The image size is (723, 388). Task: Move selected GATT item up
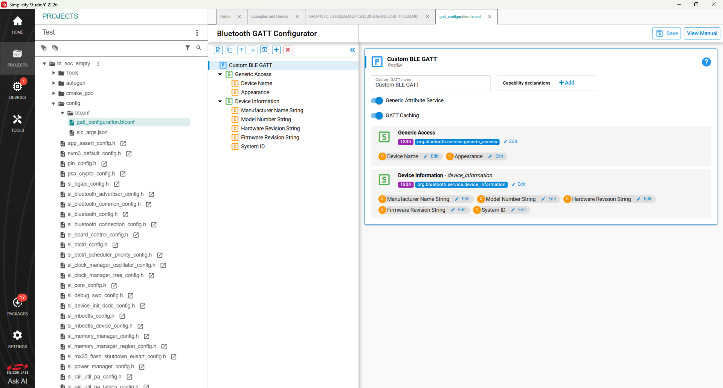[x=242, y=50]
